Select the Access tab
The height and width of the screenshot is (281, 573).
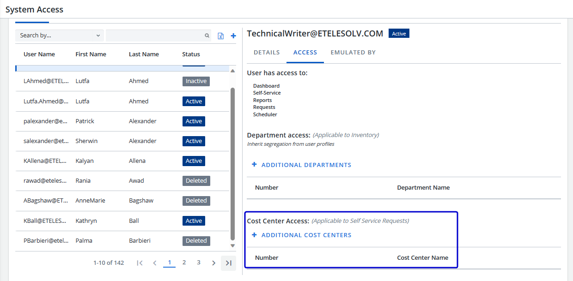[x=305, y=53]
